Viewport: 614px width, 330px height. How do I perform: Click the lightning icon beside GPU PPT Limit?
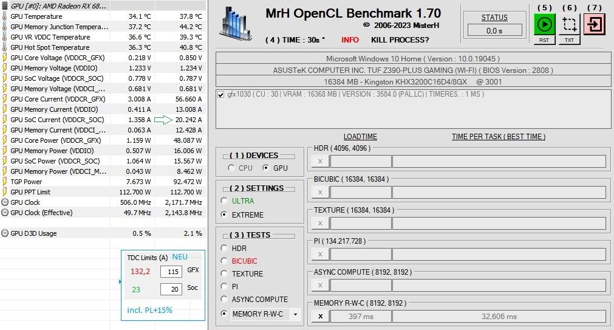point(5,192)
